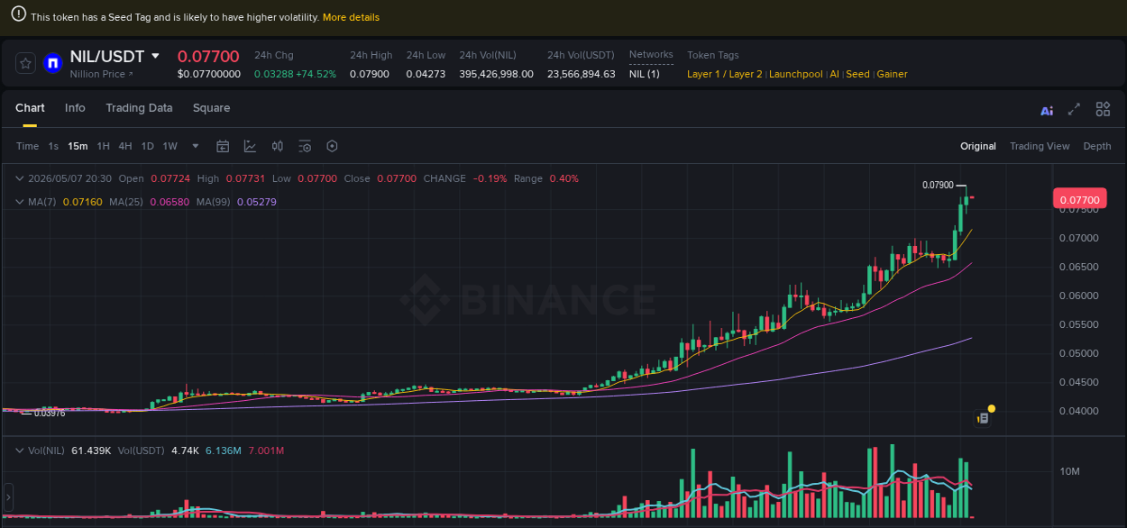1127x528 pixels.
Task: Open the Trading Data tab
Action: pyautogui.click(x=139, y=108)
